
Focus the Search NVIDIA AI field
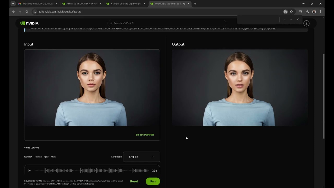[x=167, y=23]
